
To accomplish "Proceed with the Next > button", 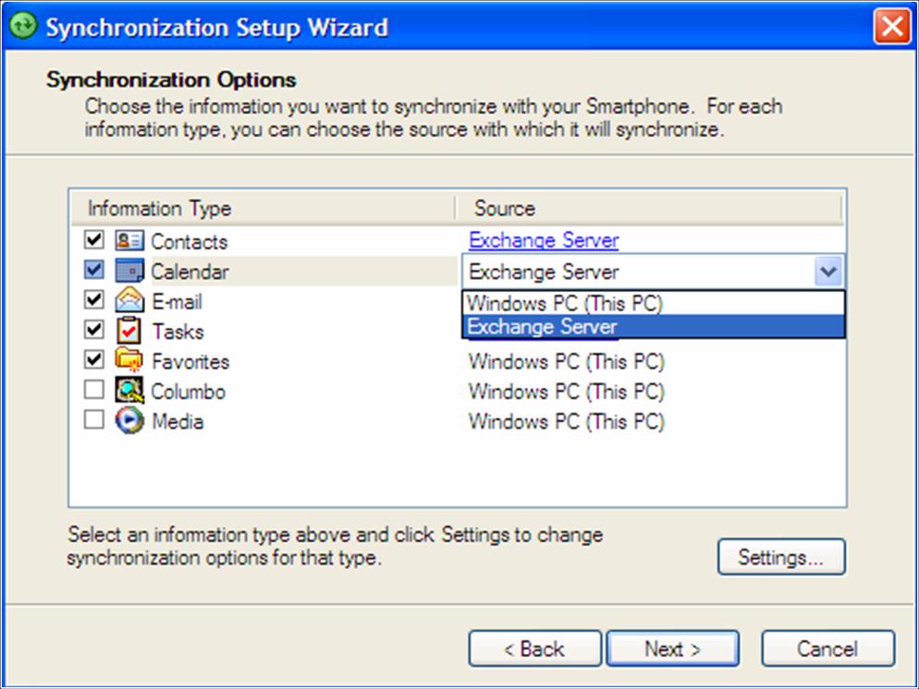I will pyautogui.click(x=673, y=648).
